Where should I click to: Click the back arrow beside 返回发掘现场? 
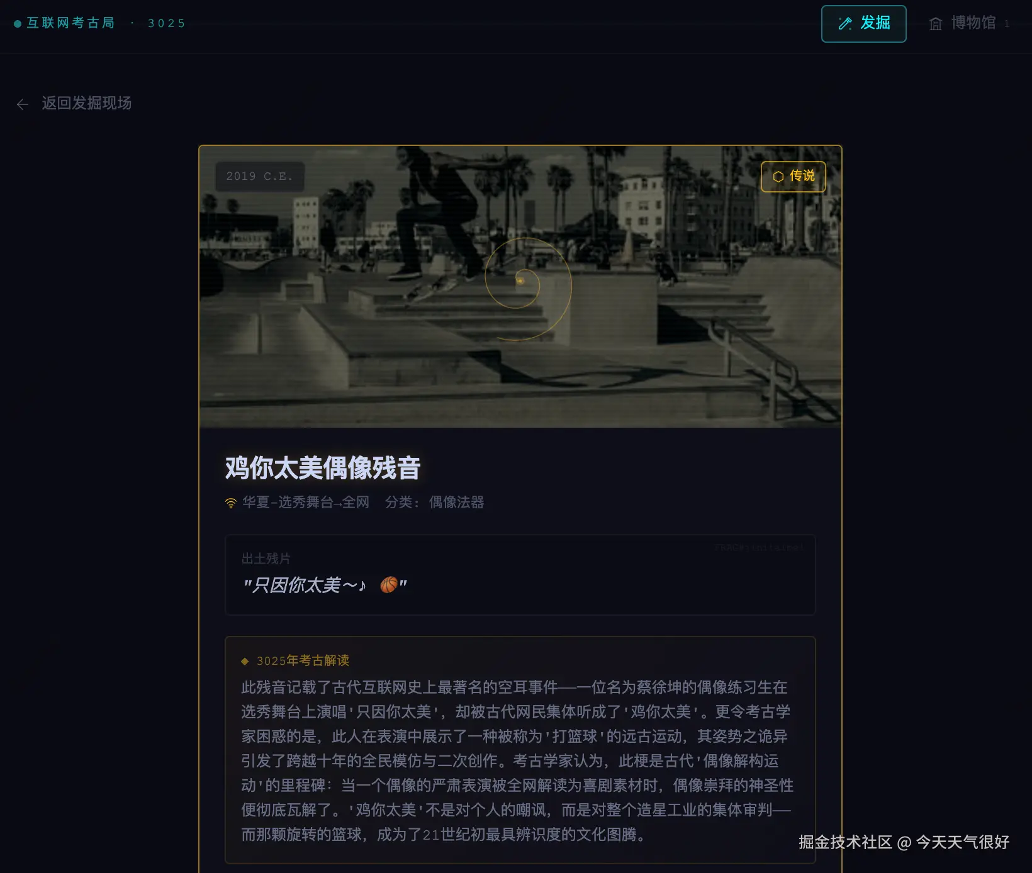point(23,104)
